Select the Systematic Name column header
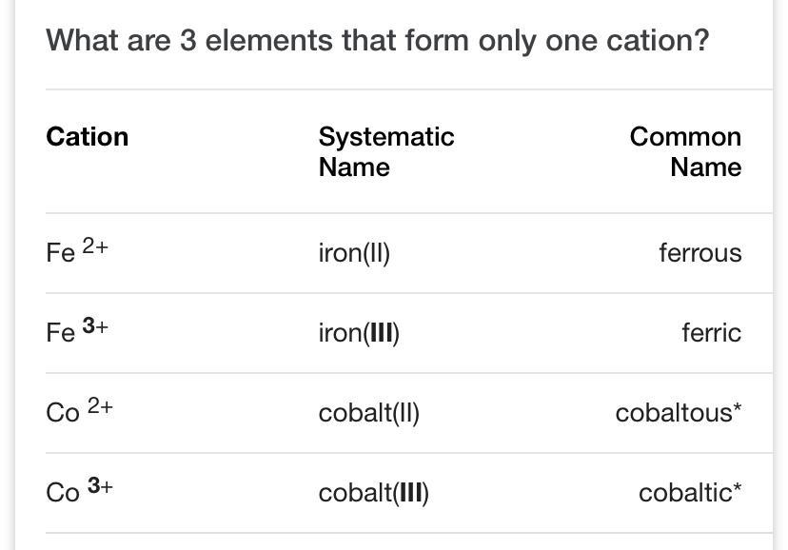 click(386, 151)
